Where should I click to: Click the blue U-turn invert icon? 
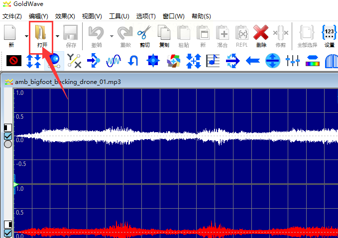[133, 61]
